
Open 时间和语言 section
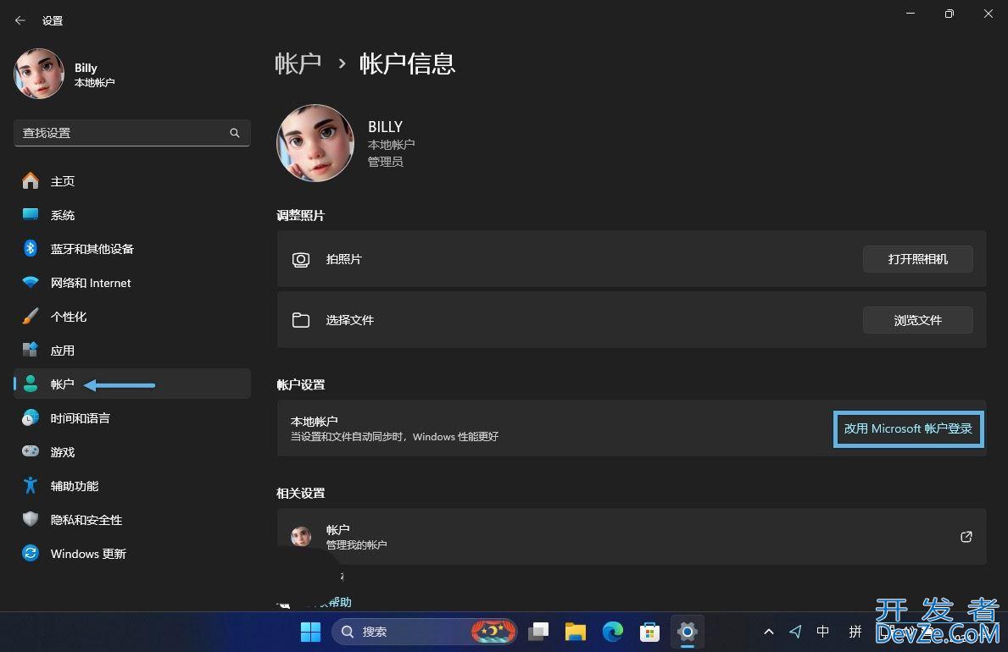80,418
